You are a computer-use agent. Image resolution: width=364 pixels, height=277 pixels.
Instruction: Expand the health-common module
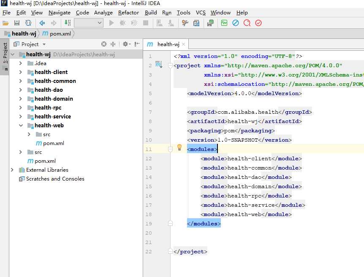(21, 81)
